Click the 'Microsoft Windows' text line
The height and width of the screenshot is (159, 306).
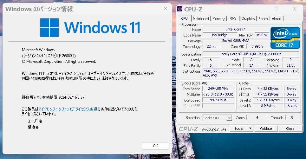pyautogui.click(x=38, y=50)
